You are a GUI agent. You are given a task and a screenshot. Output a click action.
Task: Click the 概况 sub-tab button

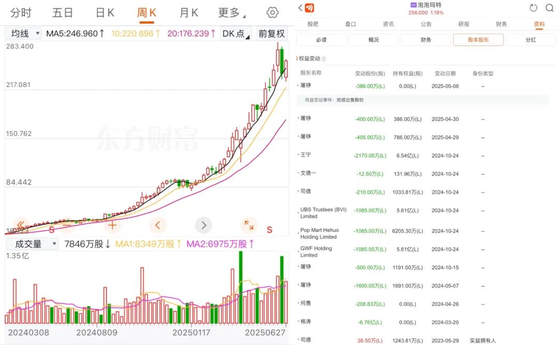click(374, 40)
